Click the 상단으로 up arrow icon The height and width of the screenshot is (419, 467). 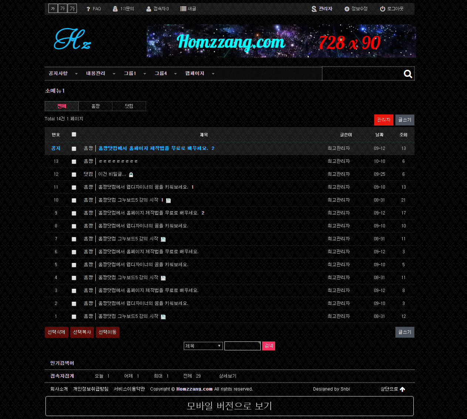[403, 389]
